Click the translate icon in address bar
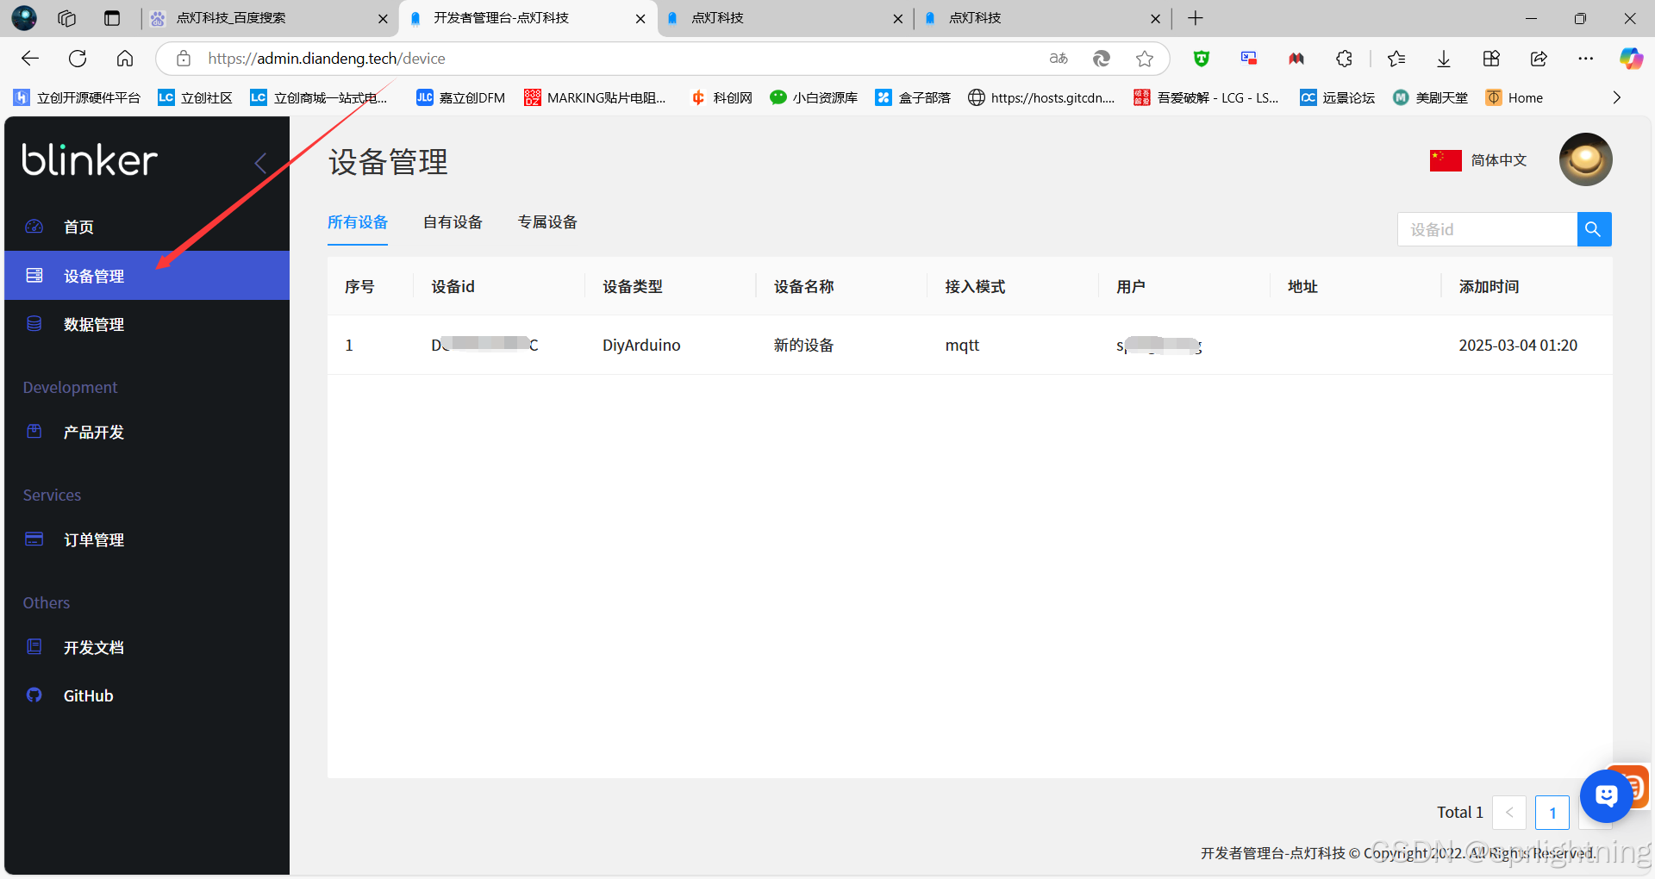Viewport: 1655px width, 879px height. pyautogui.click(x=1059, y=58)
